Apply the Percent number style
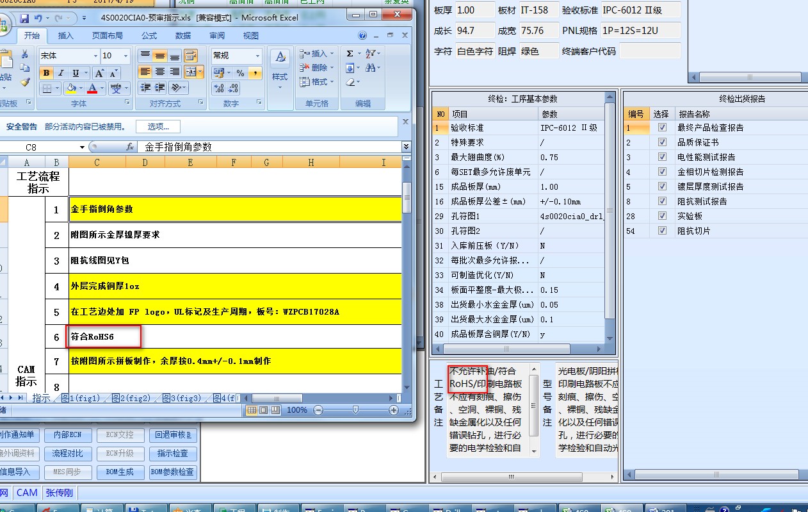The height and width of the screenshot is (512, 808). coord(240,73)
